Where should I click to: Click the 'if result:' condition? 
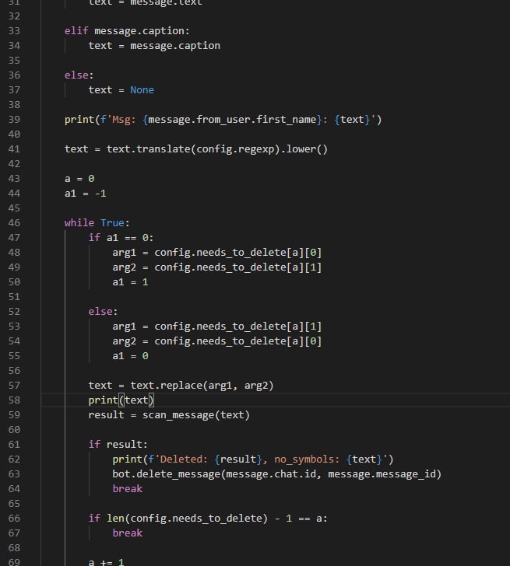click(x=118, y=445)
